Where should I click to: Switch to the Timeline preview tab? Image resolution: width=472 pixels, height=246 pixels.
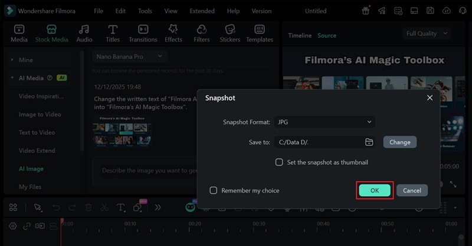(x=300, y=35)
